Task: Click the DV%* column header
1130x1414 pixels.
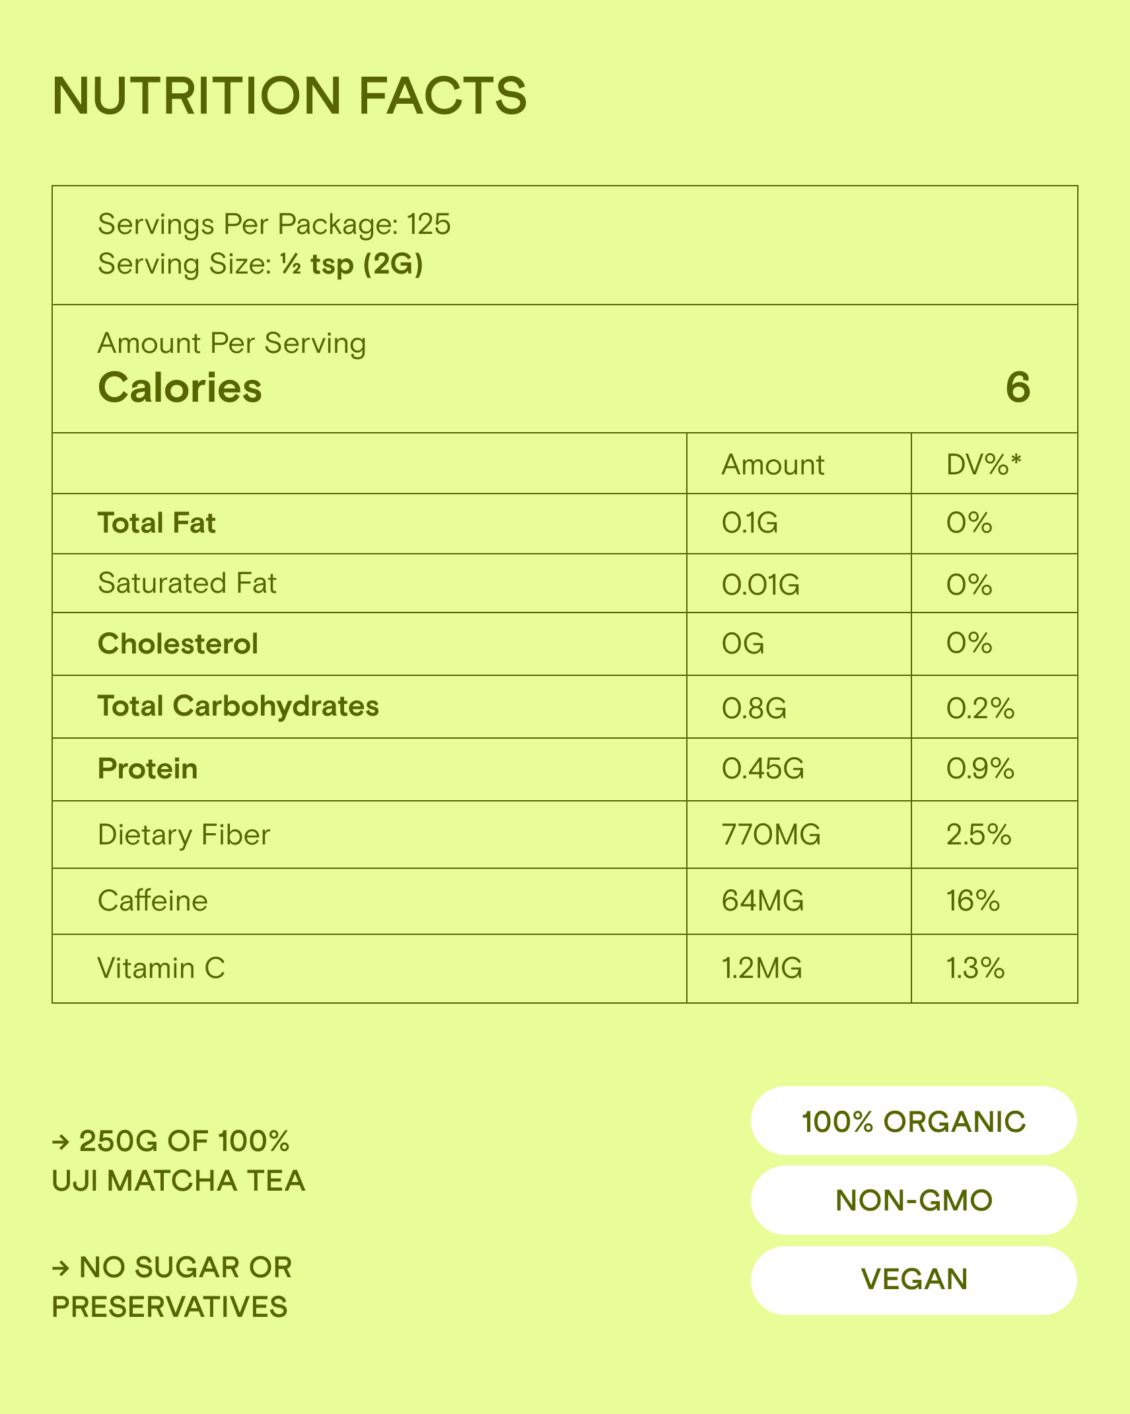Action: pos(983,465)
